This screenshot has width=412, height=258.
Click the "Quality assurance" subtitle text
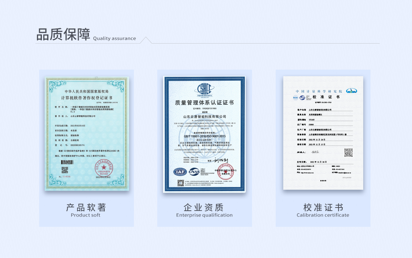click(114, 38)
